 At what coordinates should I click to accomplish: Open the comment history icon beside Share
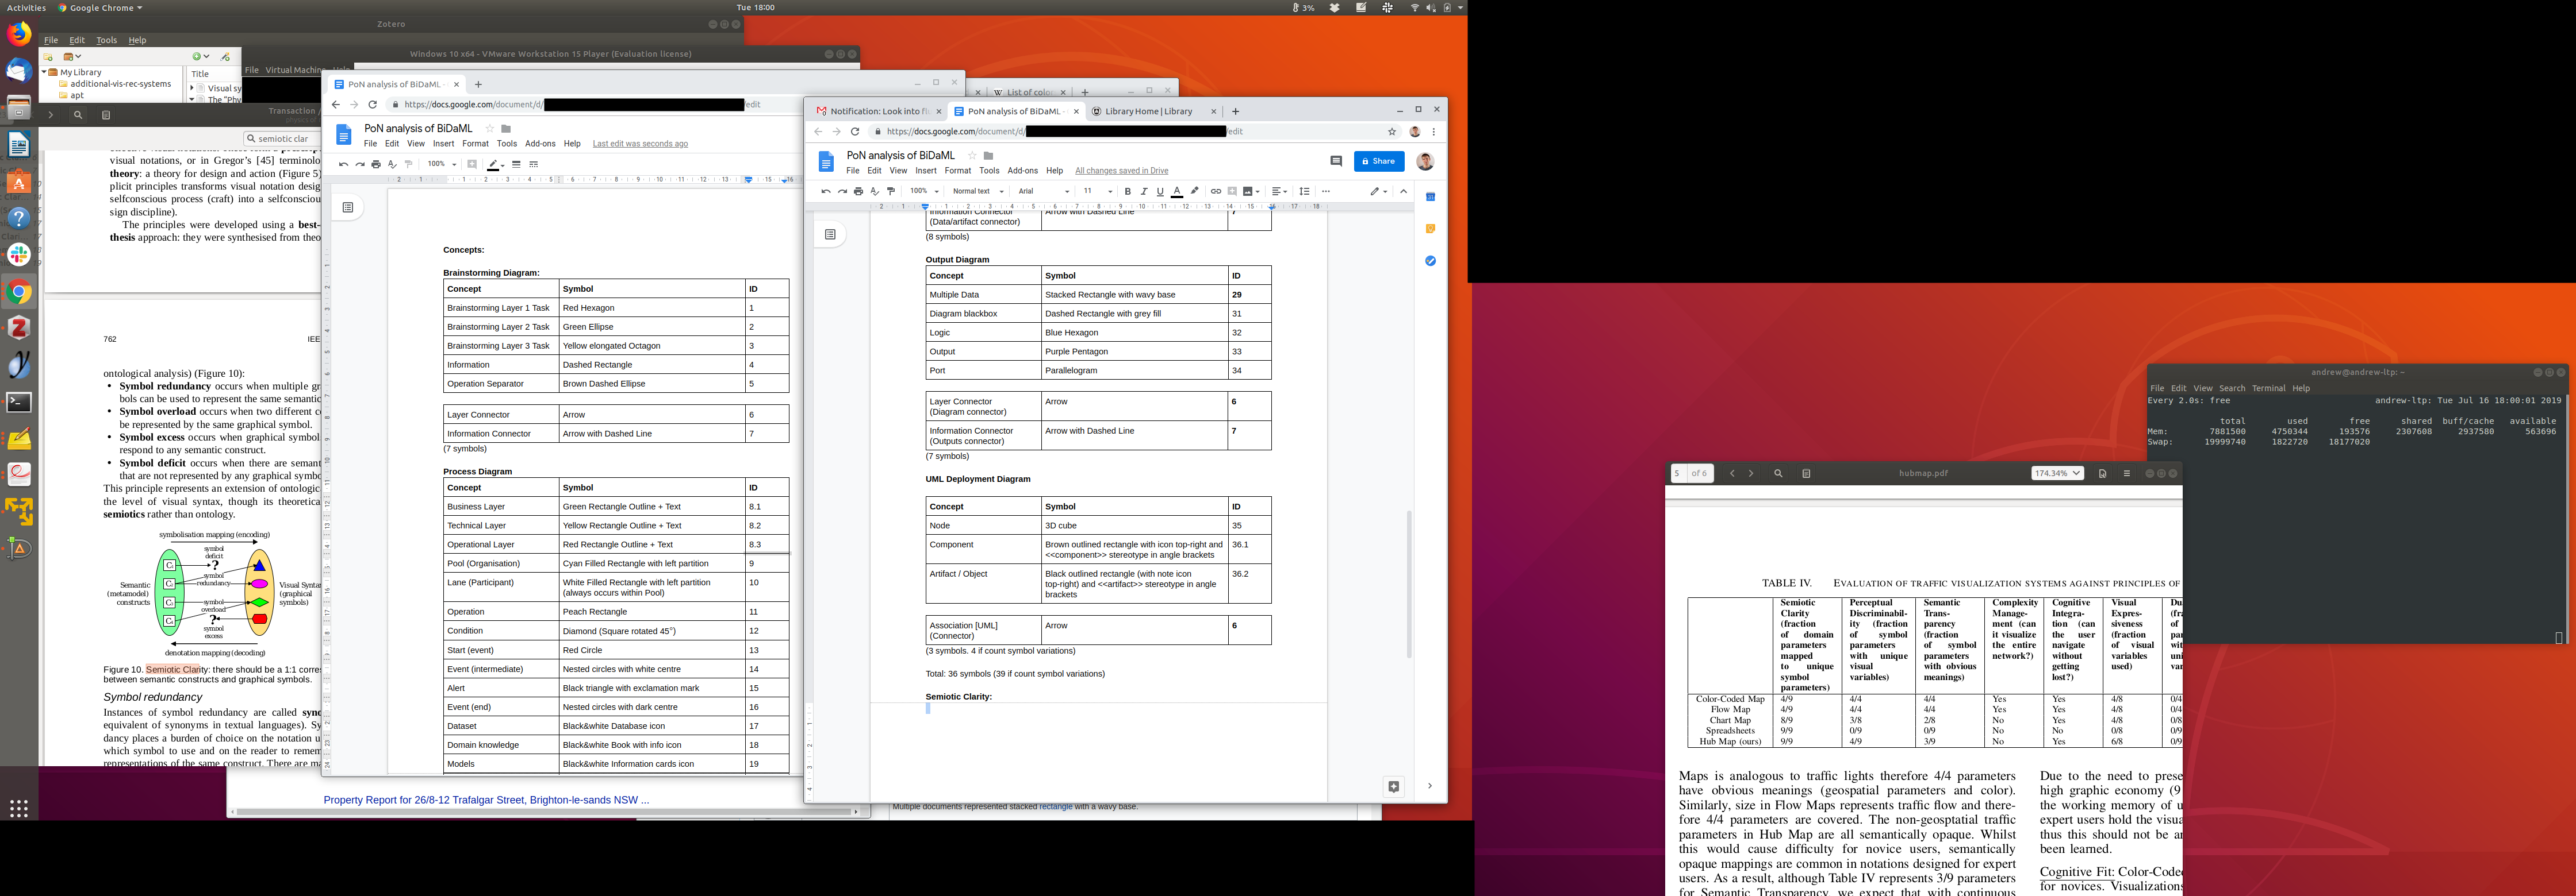1336,161
